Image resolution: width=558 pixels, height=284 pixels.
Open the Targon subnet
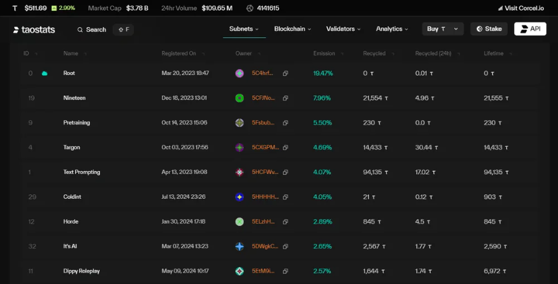click(x=71, y=147)
